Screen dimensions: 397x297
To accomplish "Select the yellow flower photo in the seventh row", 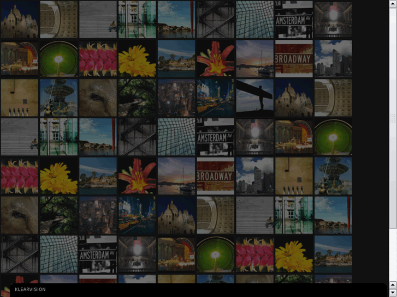I will click(294, 254).
